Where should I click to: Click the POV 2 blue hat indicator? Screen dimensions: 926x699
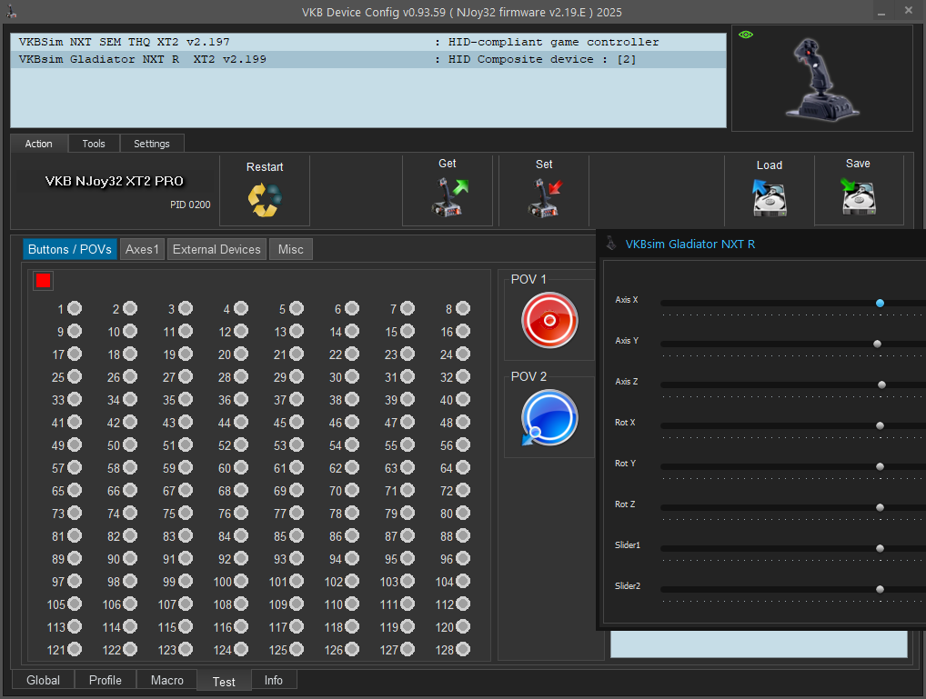(x=549, y=417)
